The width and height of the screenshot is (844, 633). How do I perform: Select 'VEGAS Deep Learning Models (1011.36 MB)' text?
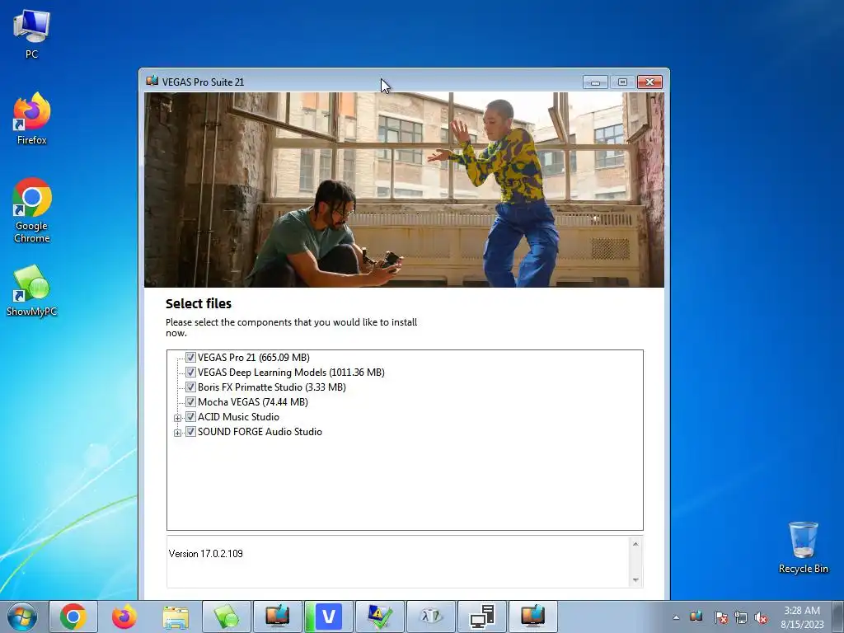pos(291,373)
